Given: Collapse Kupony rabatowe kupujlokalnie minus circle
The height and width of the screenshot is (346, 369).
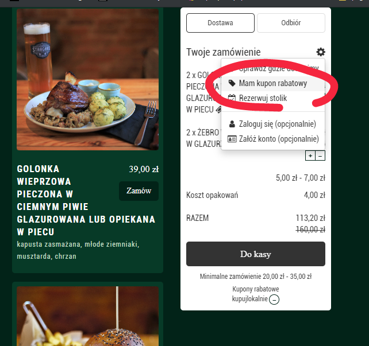Looking at the screenshot, I should pos(274,300).
